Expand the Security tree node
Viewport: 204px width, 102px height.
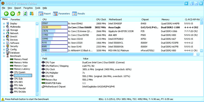pyautogui.click(x=4, y=46)
